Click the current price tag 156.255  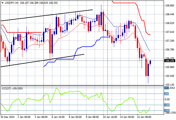pyautogui.click(x=170, y=61)
